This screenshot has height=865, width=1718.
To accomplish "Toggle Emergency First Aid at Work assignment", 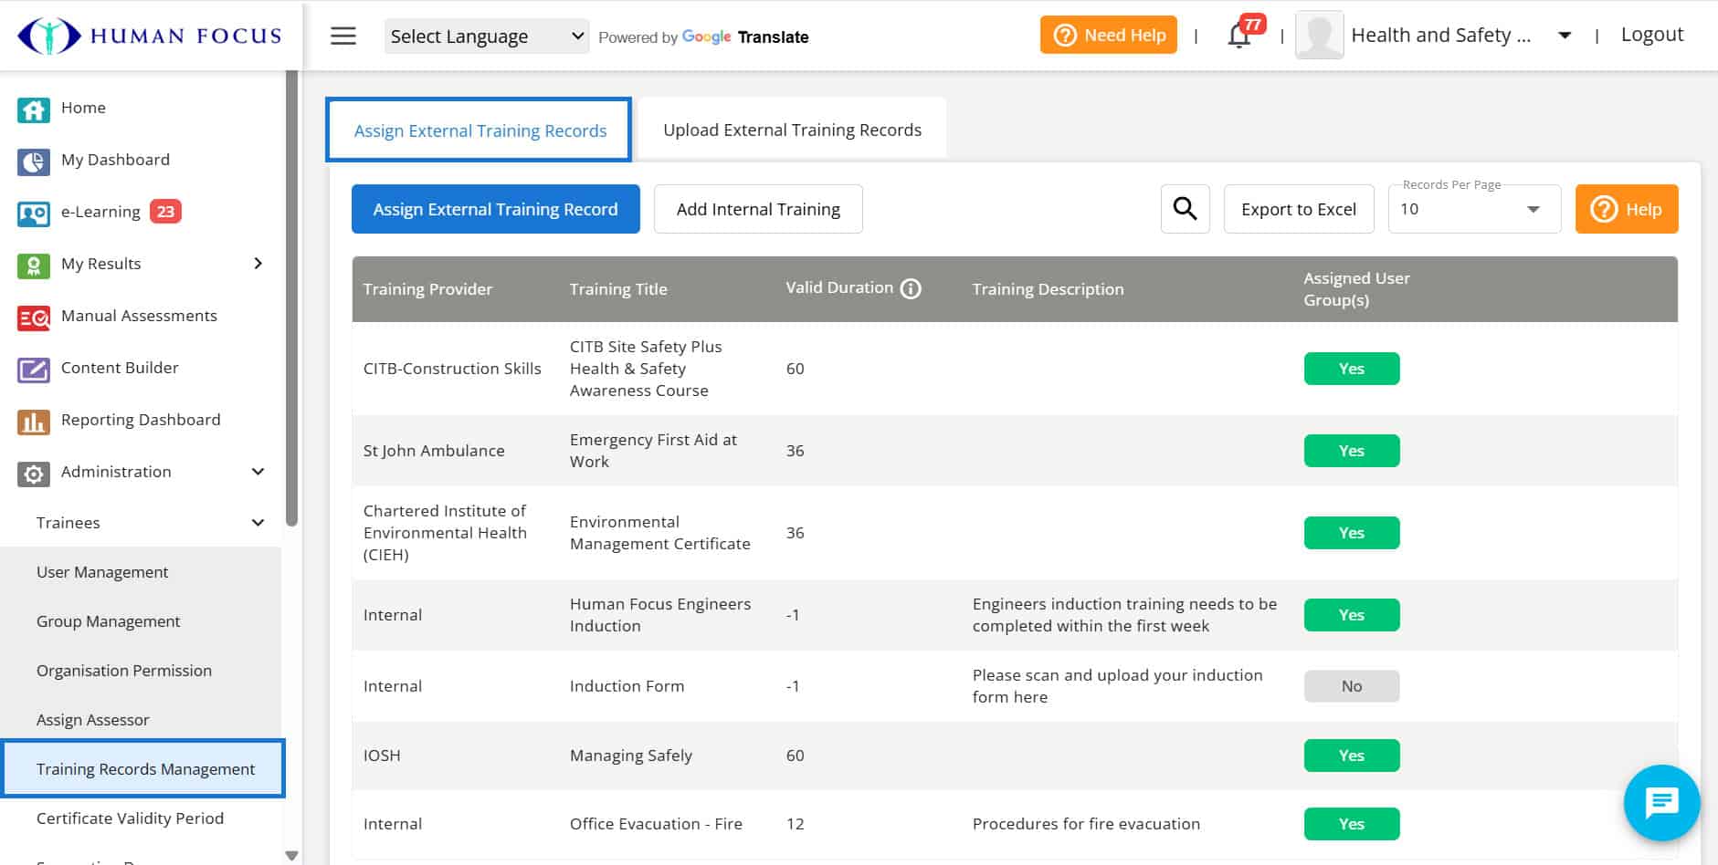I will tap(1352, 450).
